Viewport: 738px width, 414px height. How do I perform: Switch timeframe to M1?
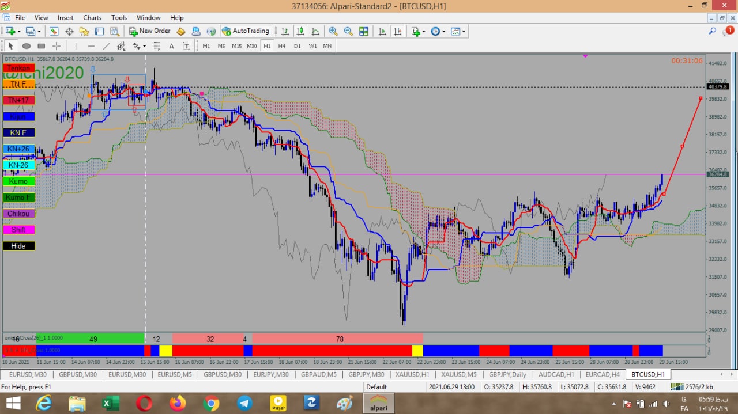click(206, 46)
